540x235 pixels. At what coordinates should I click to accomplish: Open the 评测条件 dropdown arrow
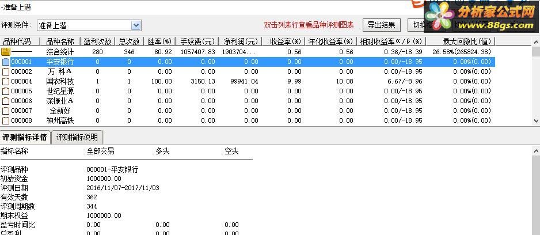tap(136, 25)
